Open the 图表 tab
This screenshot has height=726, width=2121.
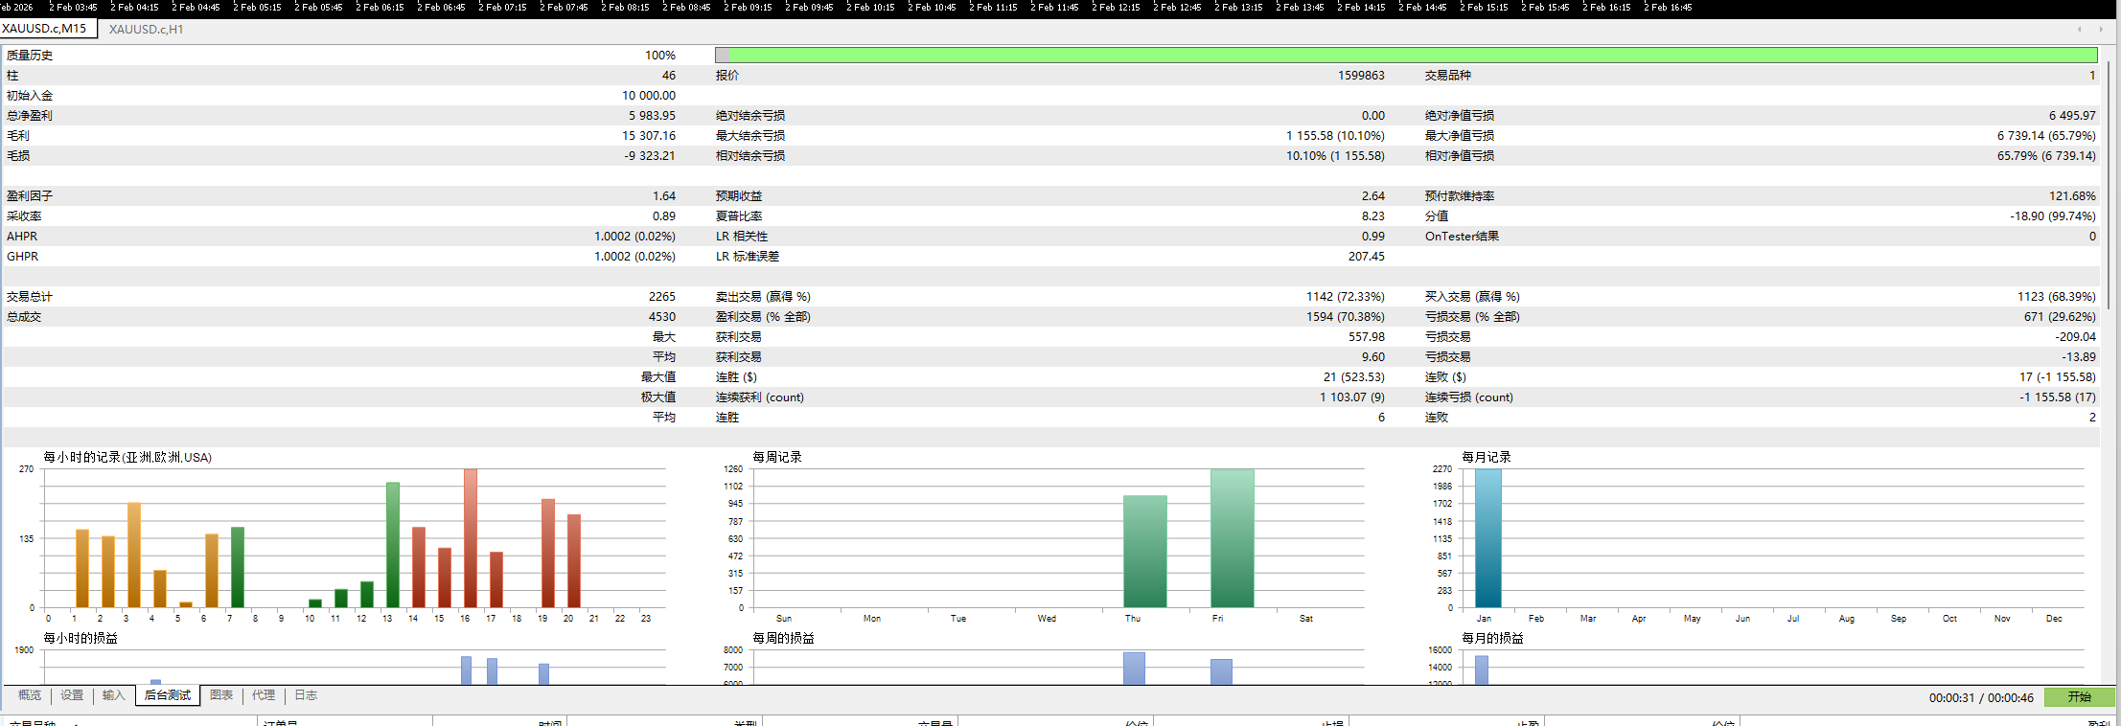(221, 695)
